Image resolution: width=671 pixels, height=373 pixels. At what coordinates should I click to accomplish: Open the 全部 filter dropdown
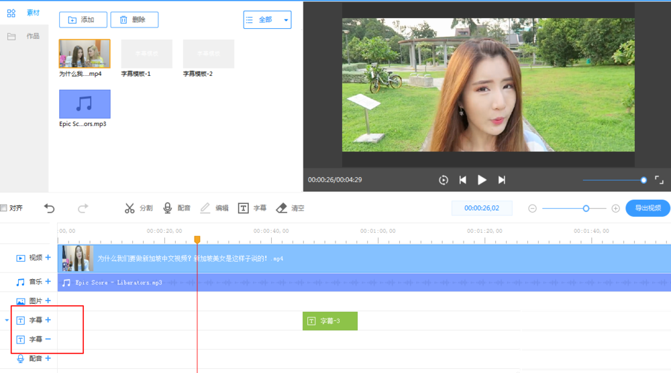(267, 20)
